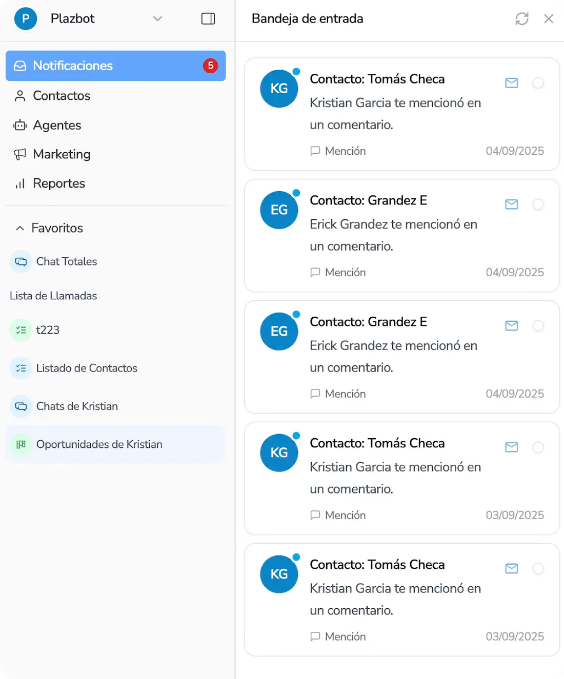
Task: Click the Oportunidades de Kristian board icon
Action: click(21, 444)
